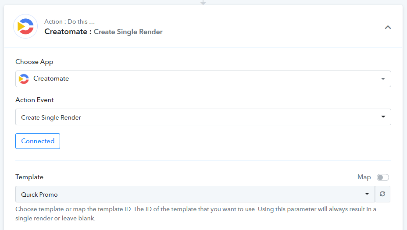Screen dimensions: 407x230
Task: Click the 'Choose App' field label
Action: tap(34, 62)
